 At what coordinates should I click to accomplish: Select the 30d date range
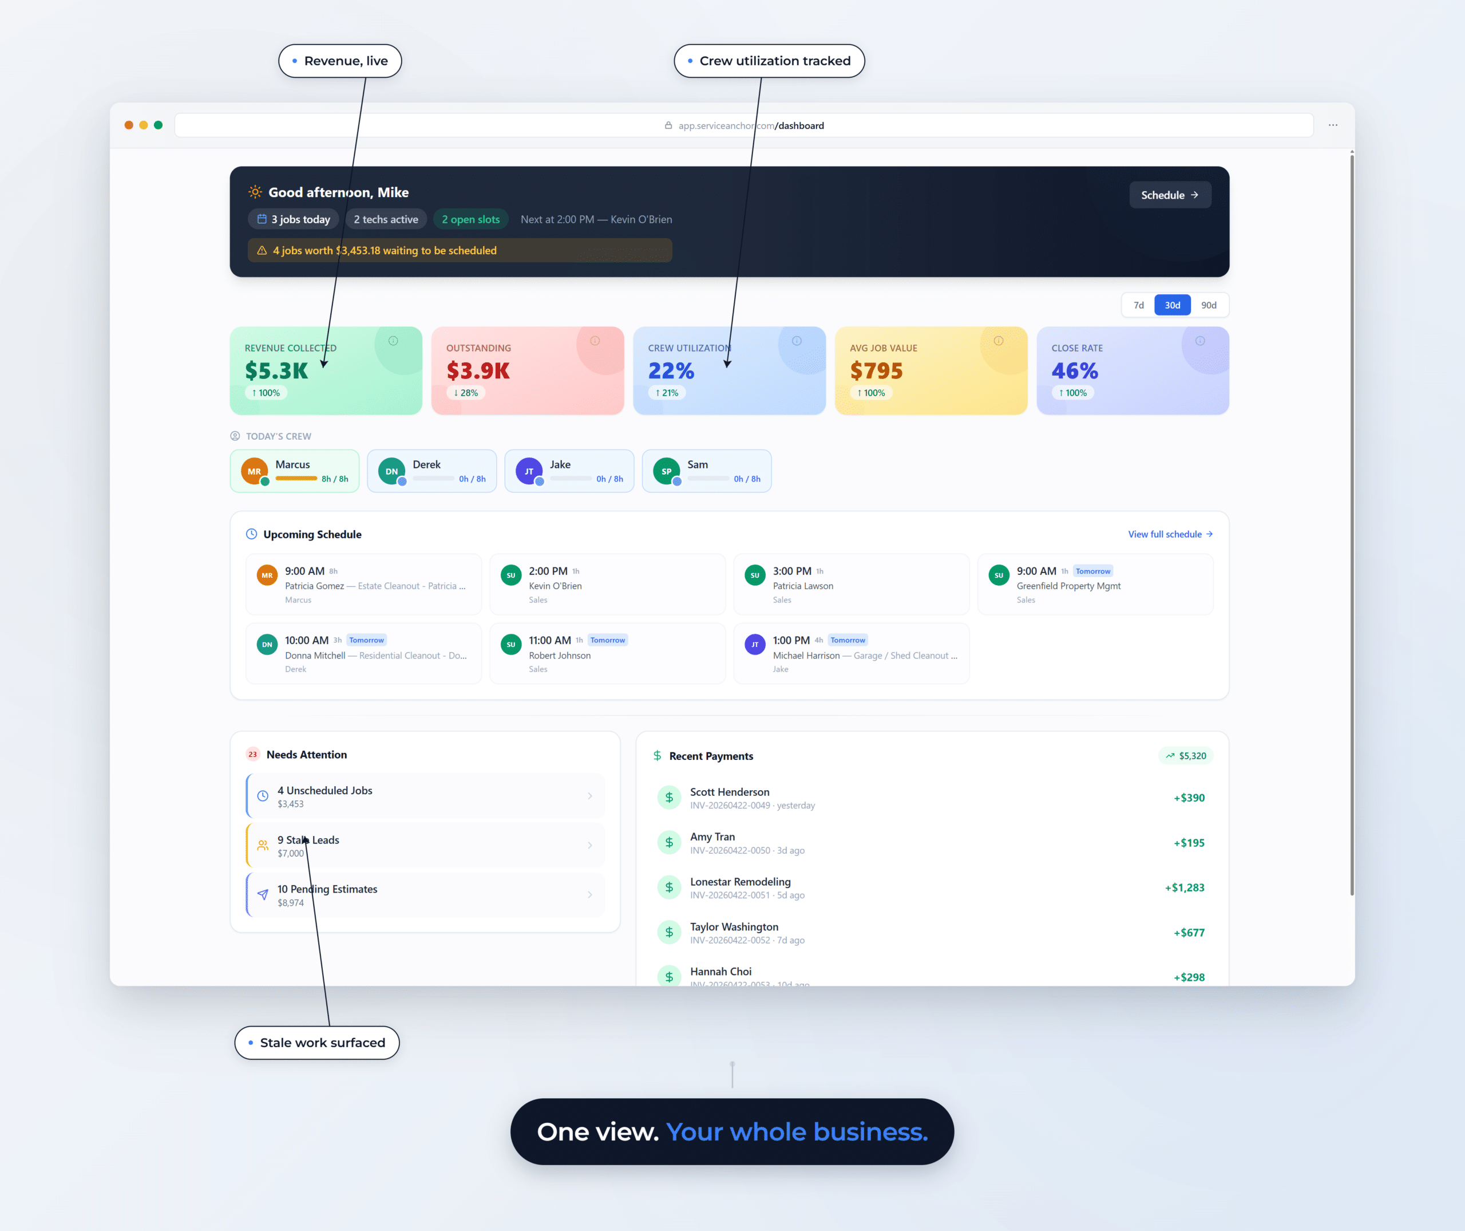click(1173, 305)
